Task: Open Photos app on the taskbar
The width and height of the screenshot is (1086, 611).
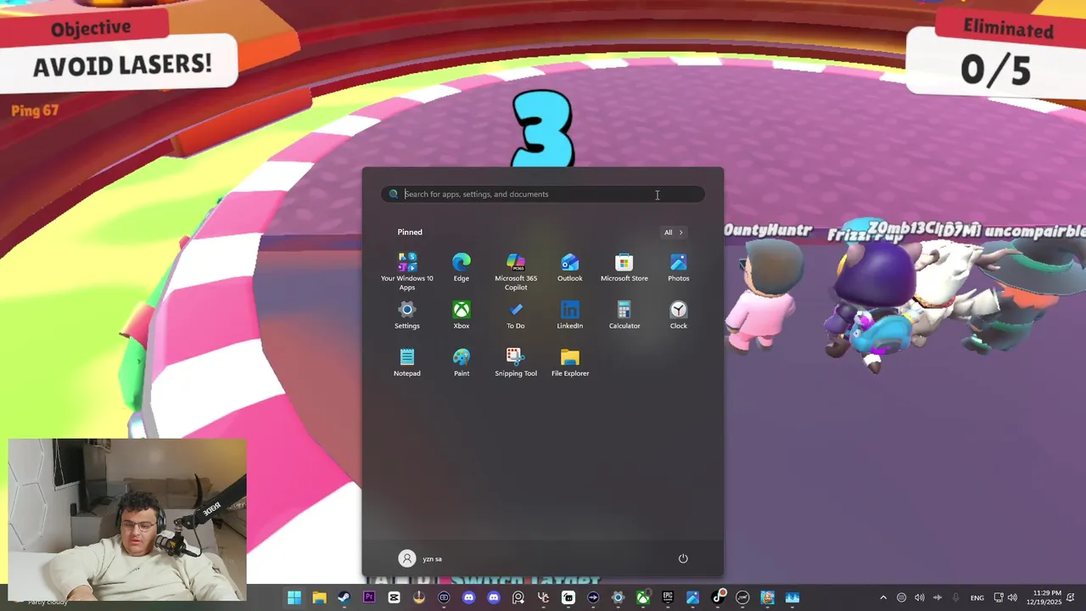Action: [x=692, y=597]
